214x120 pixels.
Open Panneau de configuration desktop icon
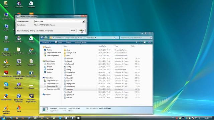[x=6, y=52]
